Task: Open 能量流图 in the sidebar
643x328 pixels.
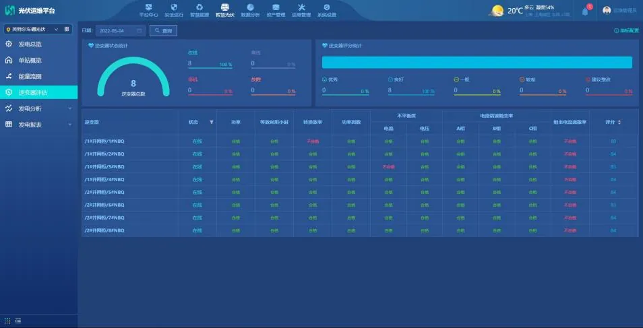Action: point(38,76)
